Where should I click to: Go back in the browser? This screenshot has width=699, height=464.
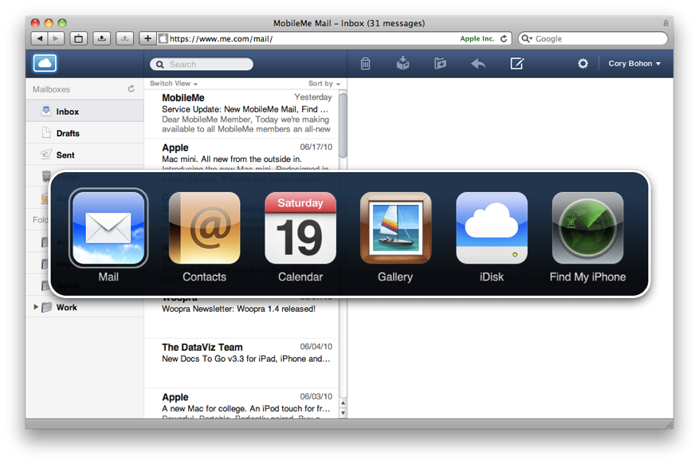39,39
